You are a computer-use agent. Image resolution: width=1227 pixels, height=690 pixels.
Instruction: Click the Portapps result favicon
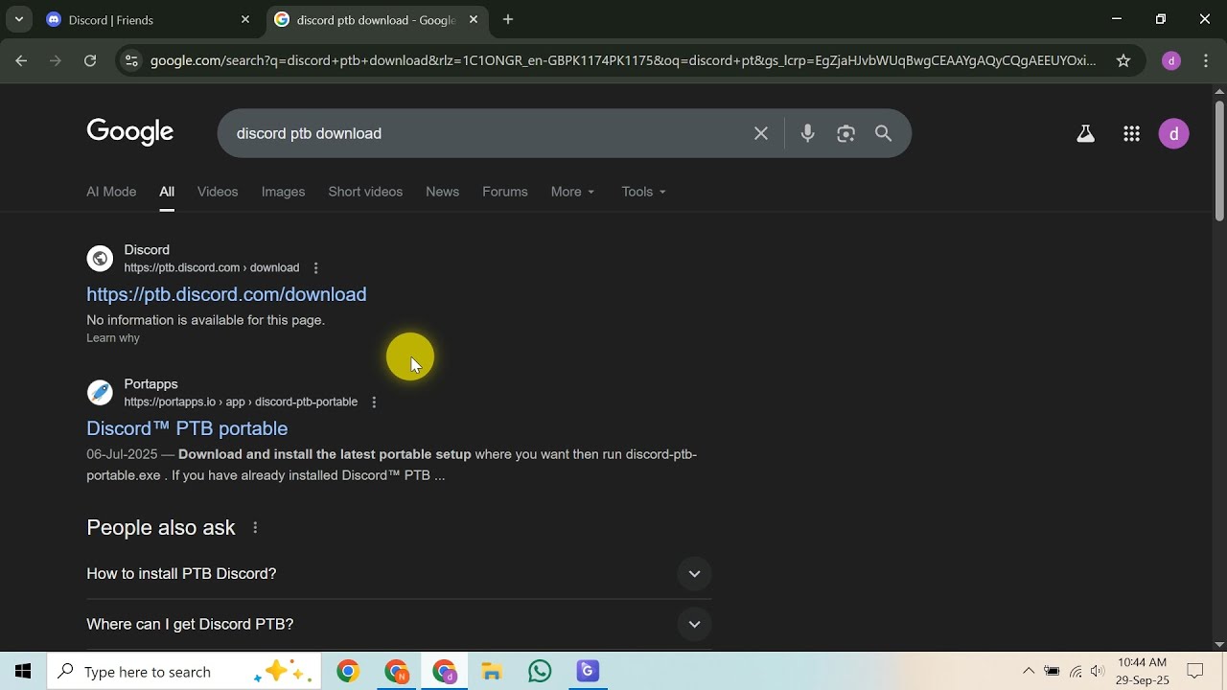coord(100,393)
